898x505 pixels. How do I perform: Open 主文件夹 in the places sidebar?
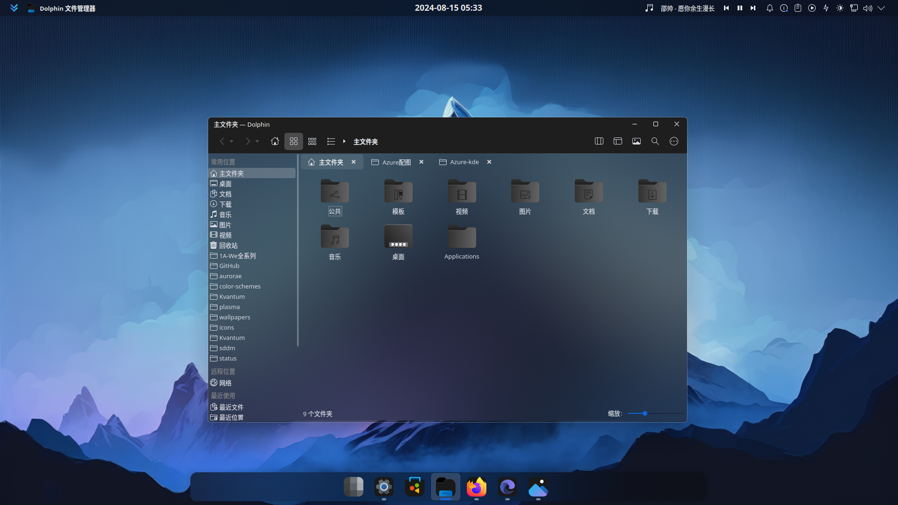pos(252,173)
